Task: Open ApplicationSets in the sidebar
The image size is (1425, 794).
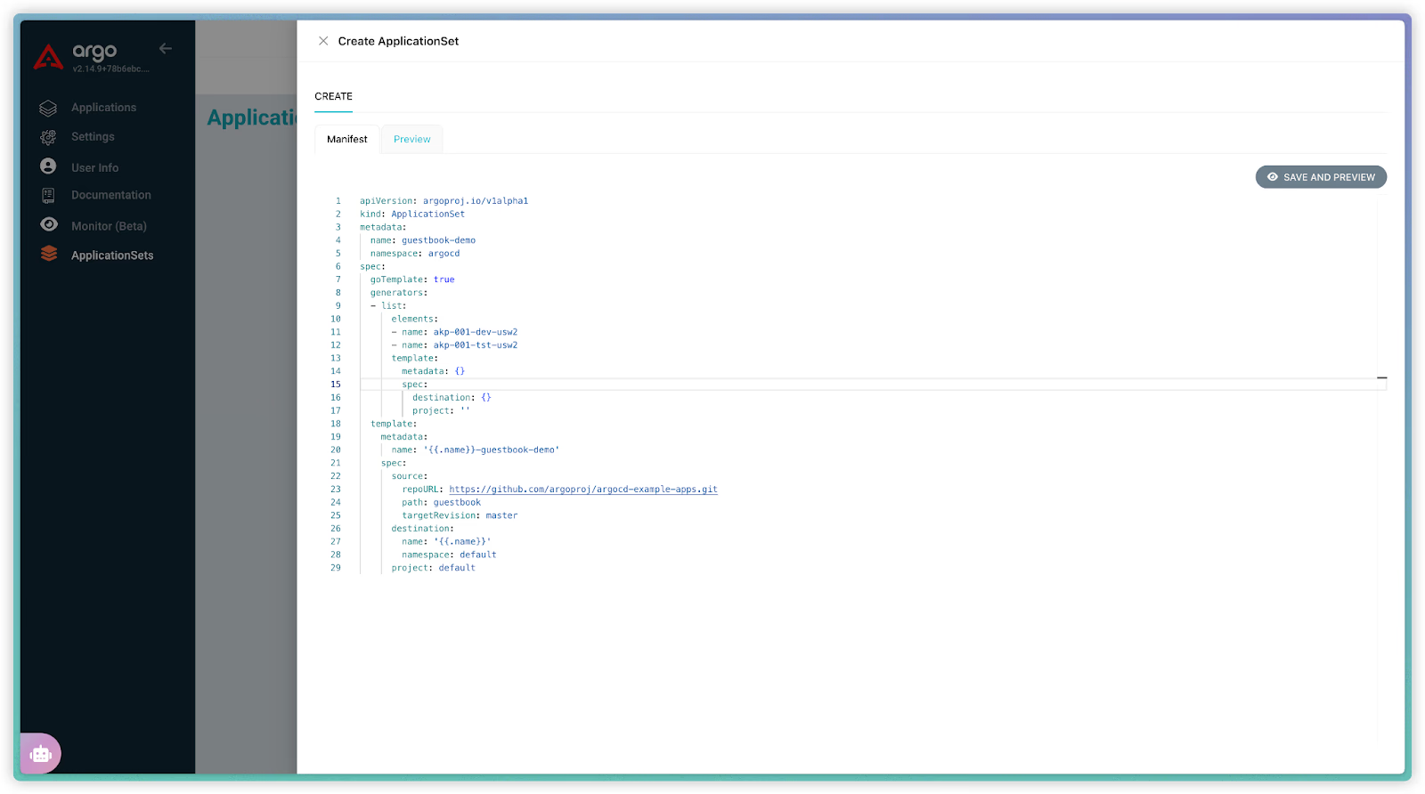Action: point(112,255)
